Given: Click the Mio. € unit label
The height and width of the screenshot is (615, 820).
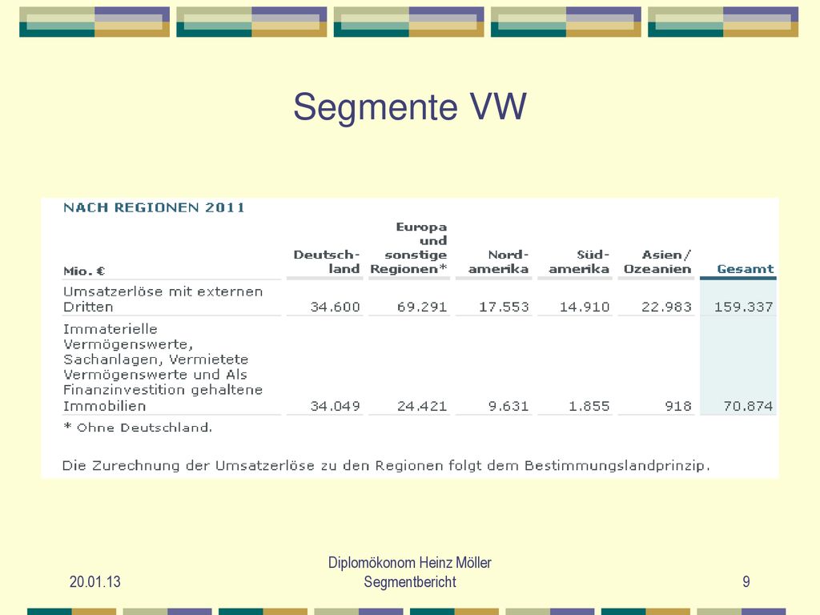Looking at the screenshot, I should coord(84,271).
